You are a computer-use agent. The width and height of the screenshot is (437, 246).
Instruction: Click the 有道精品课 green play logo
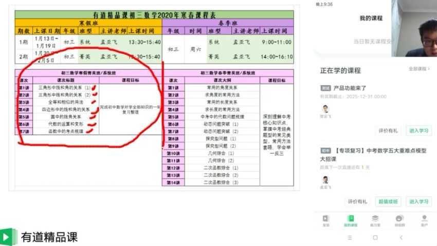[8, 237]
